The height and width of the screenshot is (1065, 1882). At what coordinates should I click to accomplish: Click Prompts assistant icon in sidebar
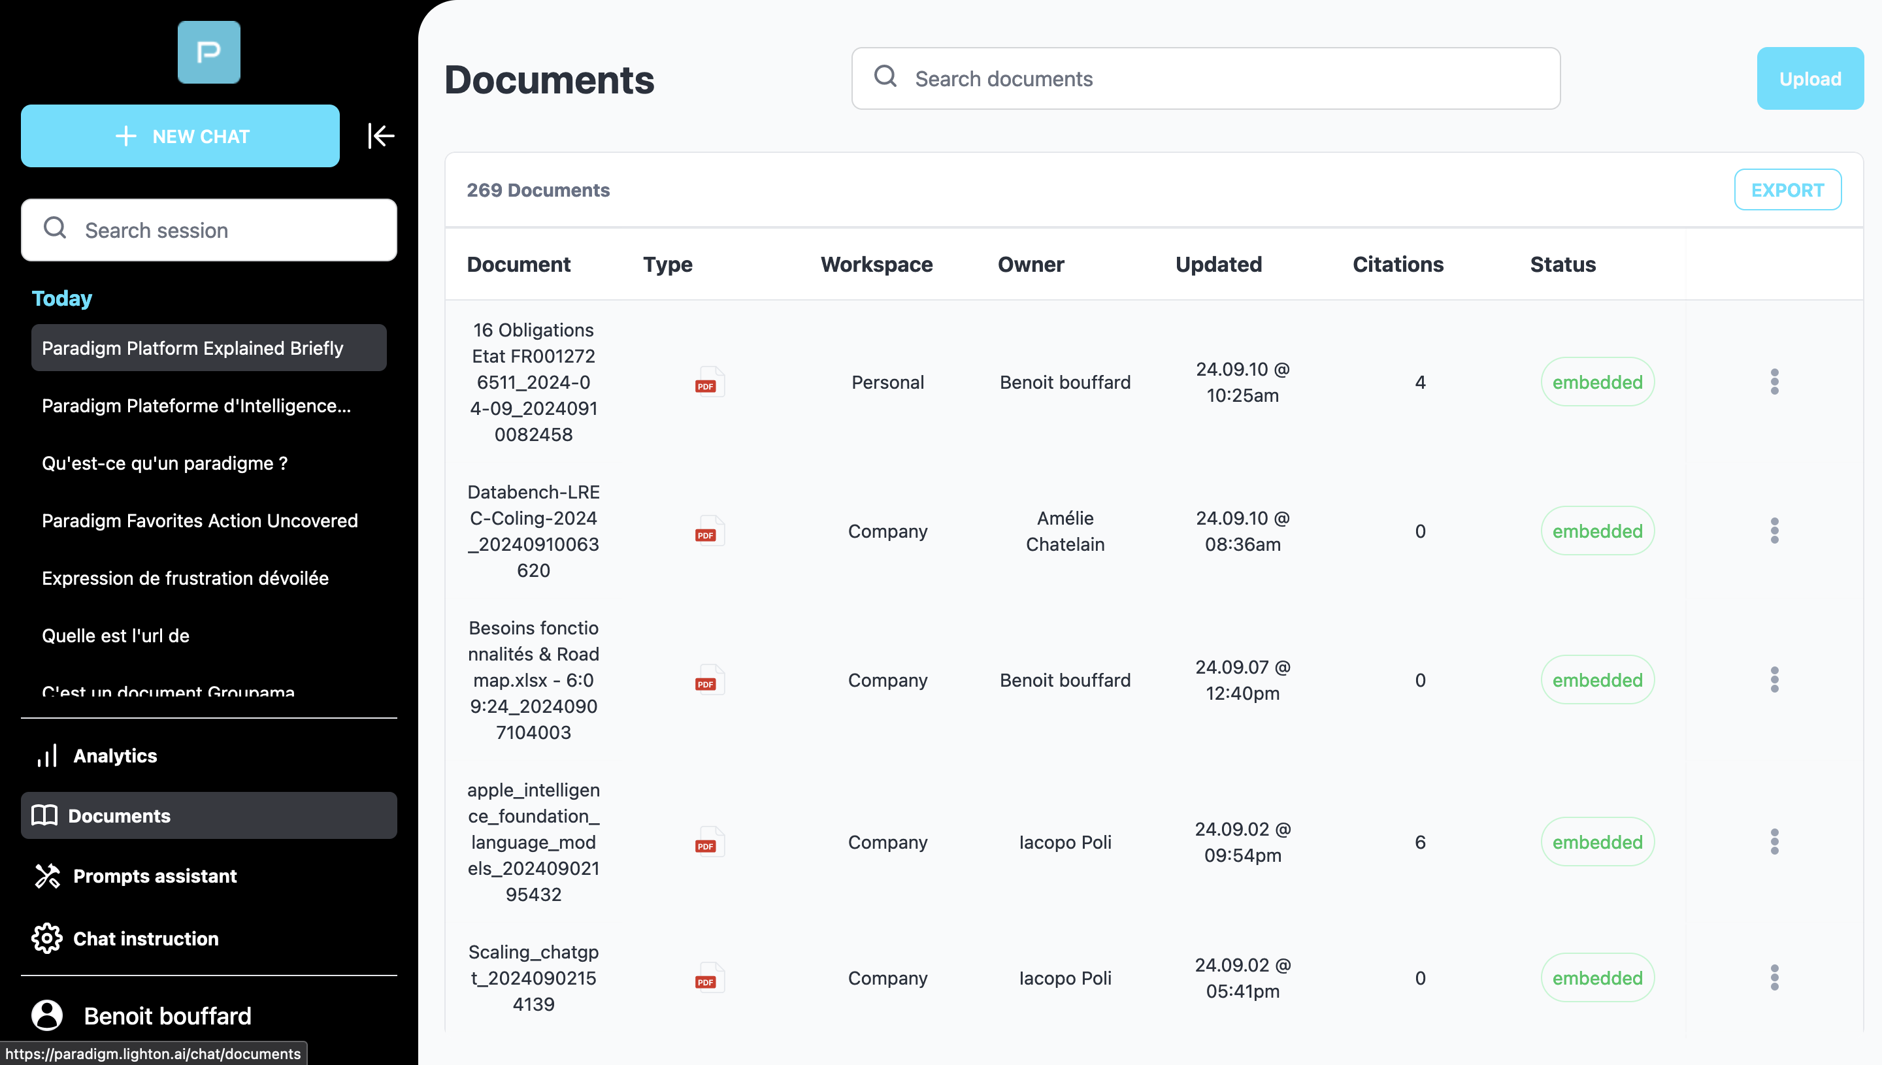coord(48,875)
